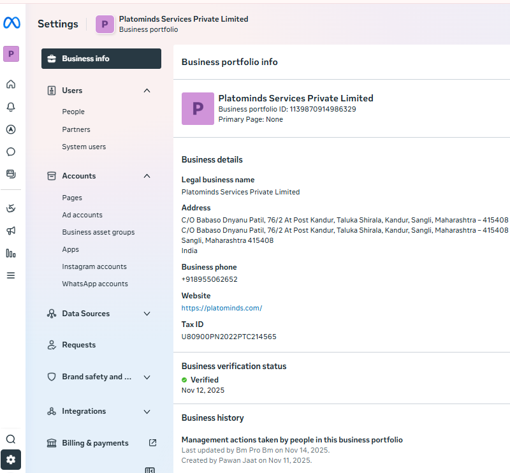Select the Business info menu item
510x473 pixels.
click(x=101, y=59)
